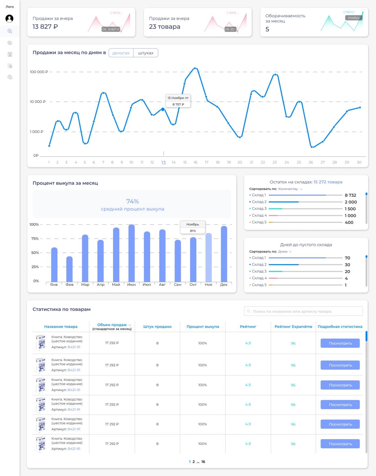Click the product table scrollbar
376x476 pixels.
coord(366,392)
